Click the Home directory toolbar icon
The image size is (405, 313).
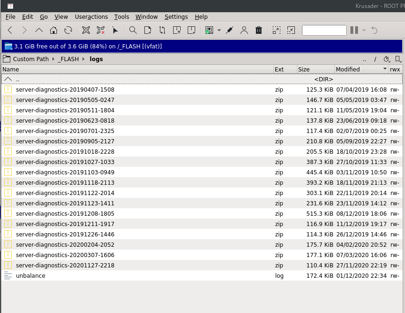[x=54, y=30]
